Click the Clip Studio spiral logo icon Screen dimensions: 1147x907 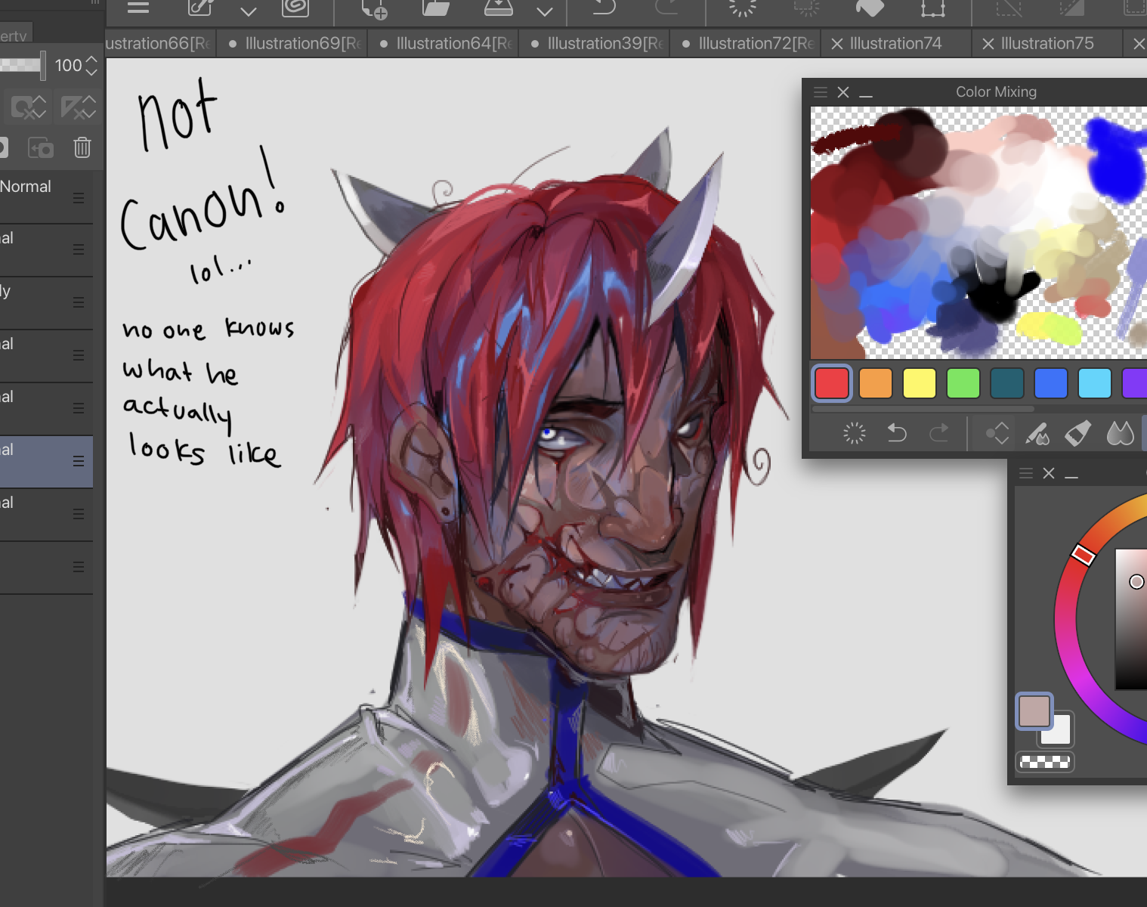(x=295, y=8)
